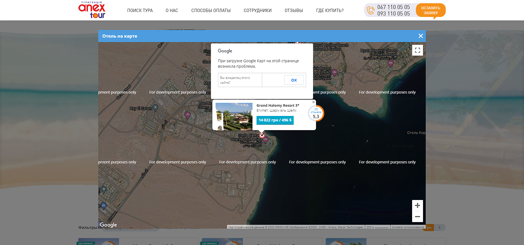524x245 pixels.
Task: Toggle fullscreen map view icon
Action: [x=417, y=50]
